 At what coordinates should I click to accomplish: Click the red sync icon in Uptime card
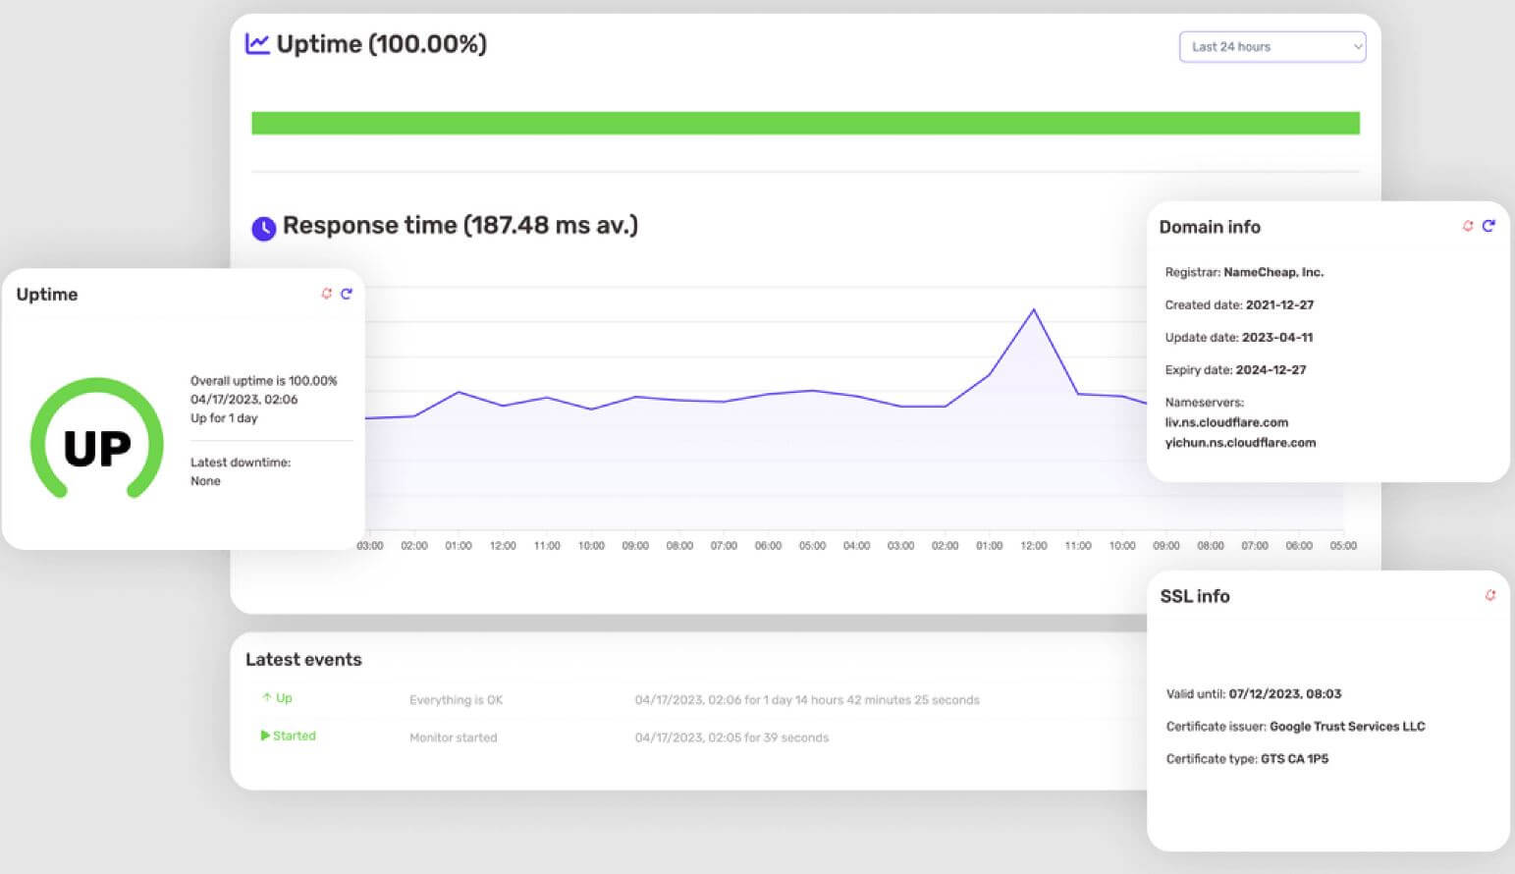coord(327,294)
